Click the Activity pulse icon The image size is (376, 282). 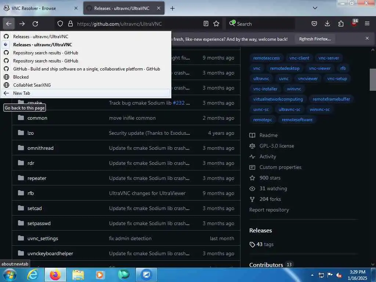(252, 157)
